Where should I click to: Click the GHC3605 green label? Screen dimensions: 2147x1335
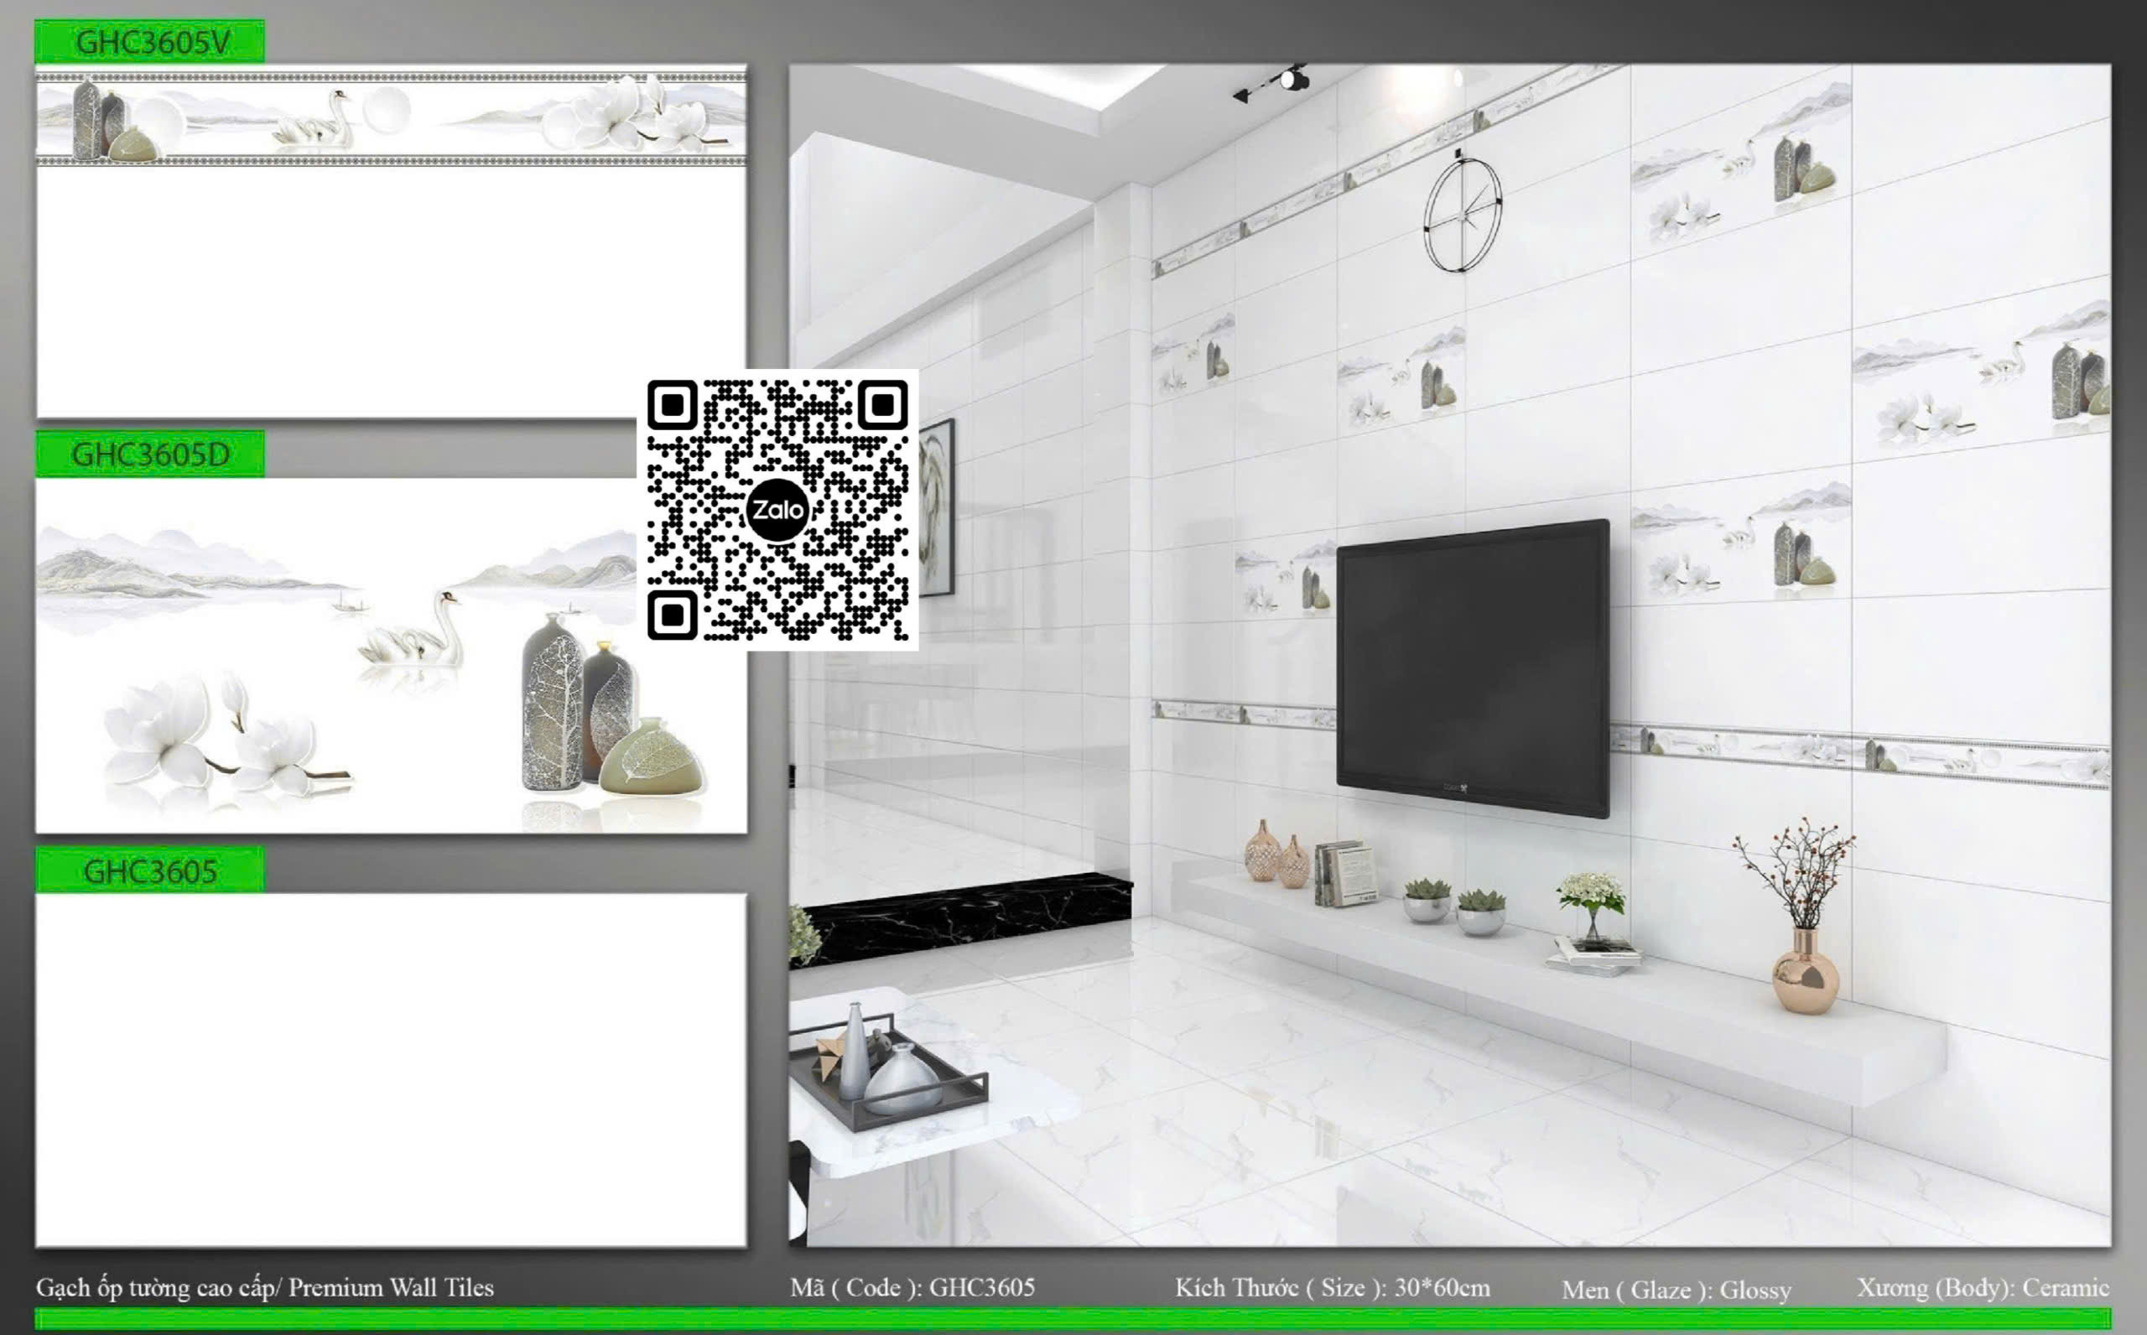click(149, 870)
